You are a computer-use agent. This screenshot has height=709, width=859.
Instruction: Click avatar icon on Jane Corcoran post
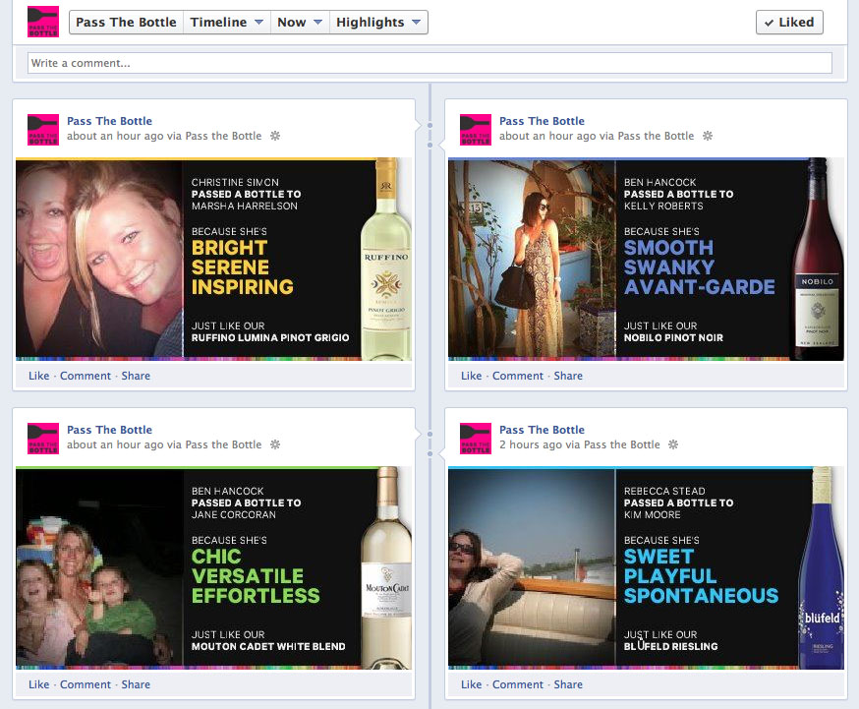42,439
